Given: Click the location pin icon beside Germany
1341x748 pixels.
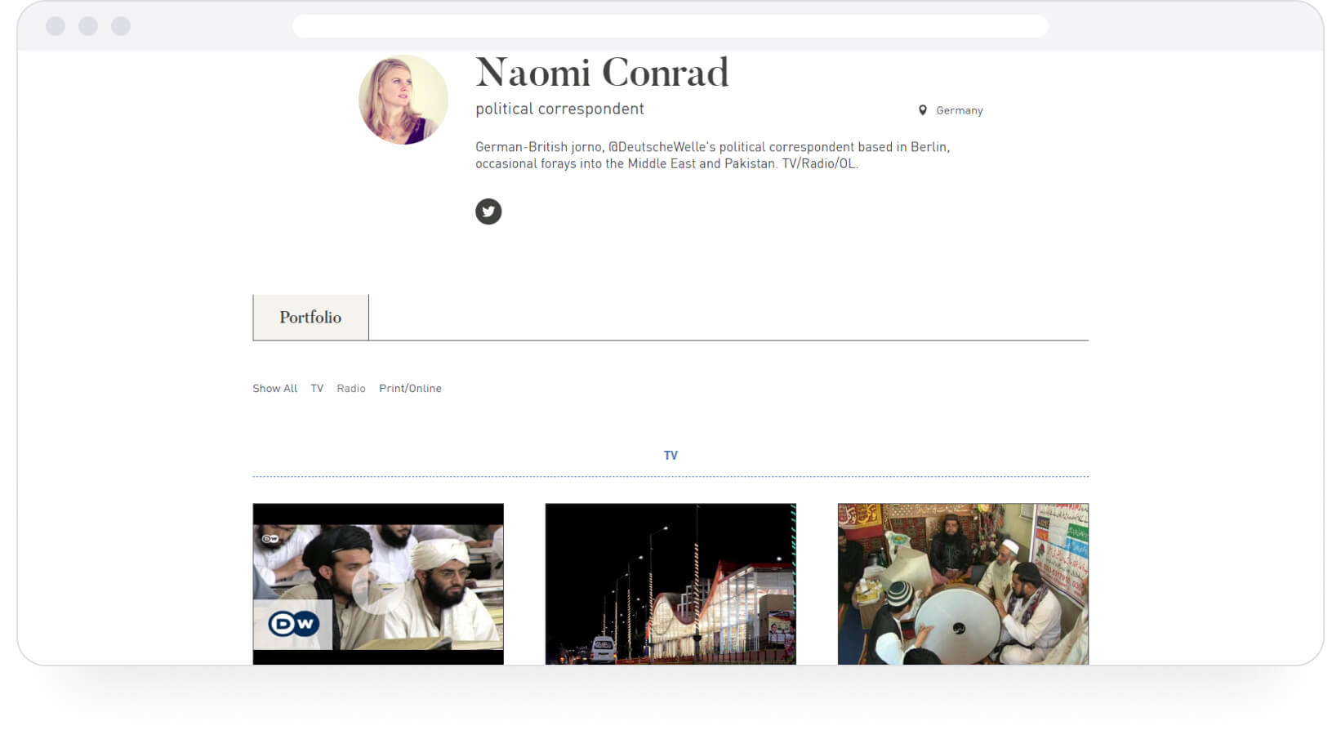Looking at the screenshot, I should (923, 110).
